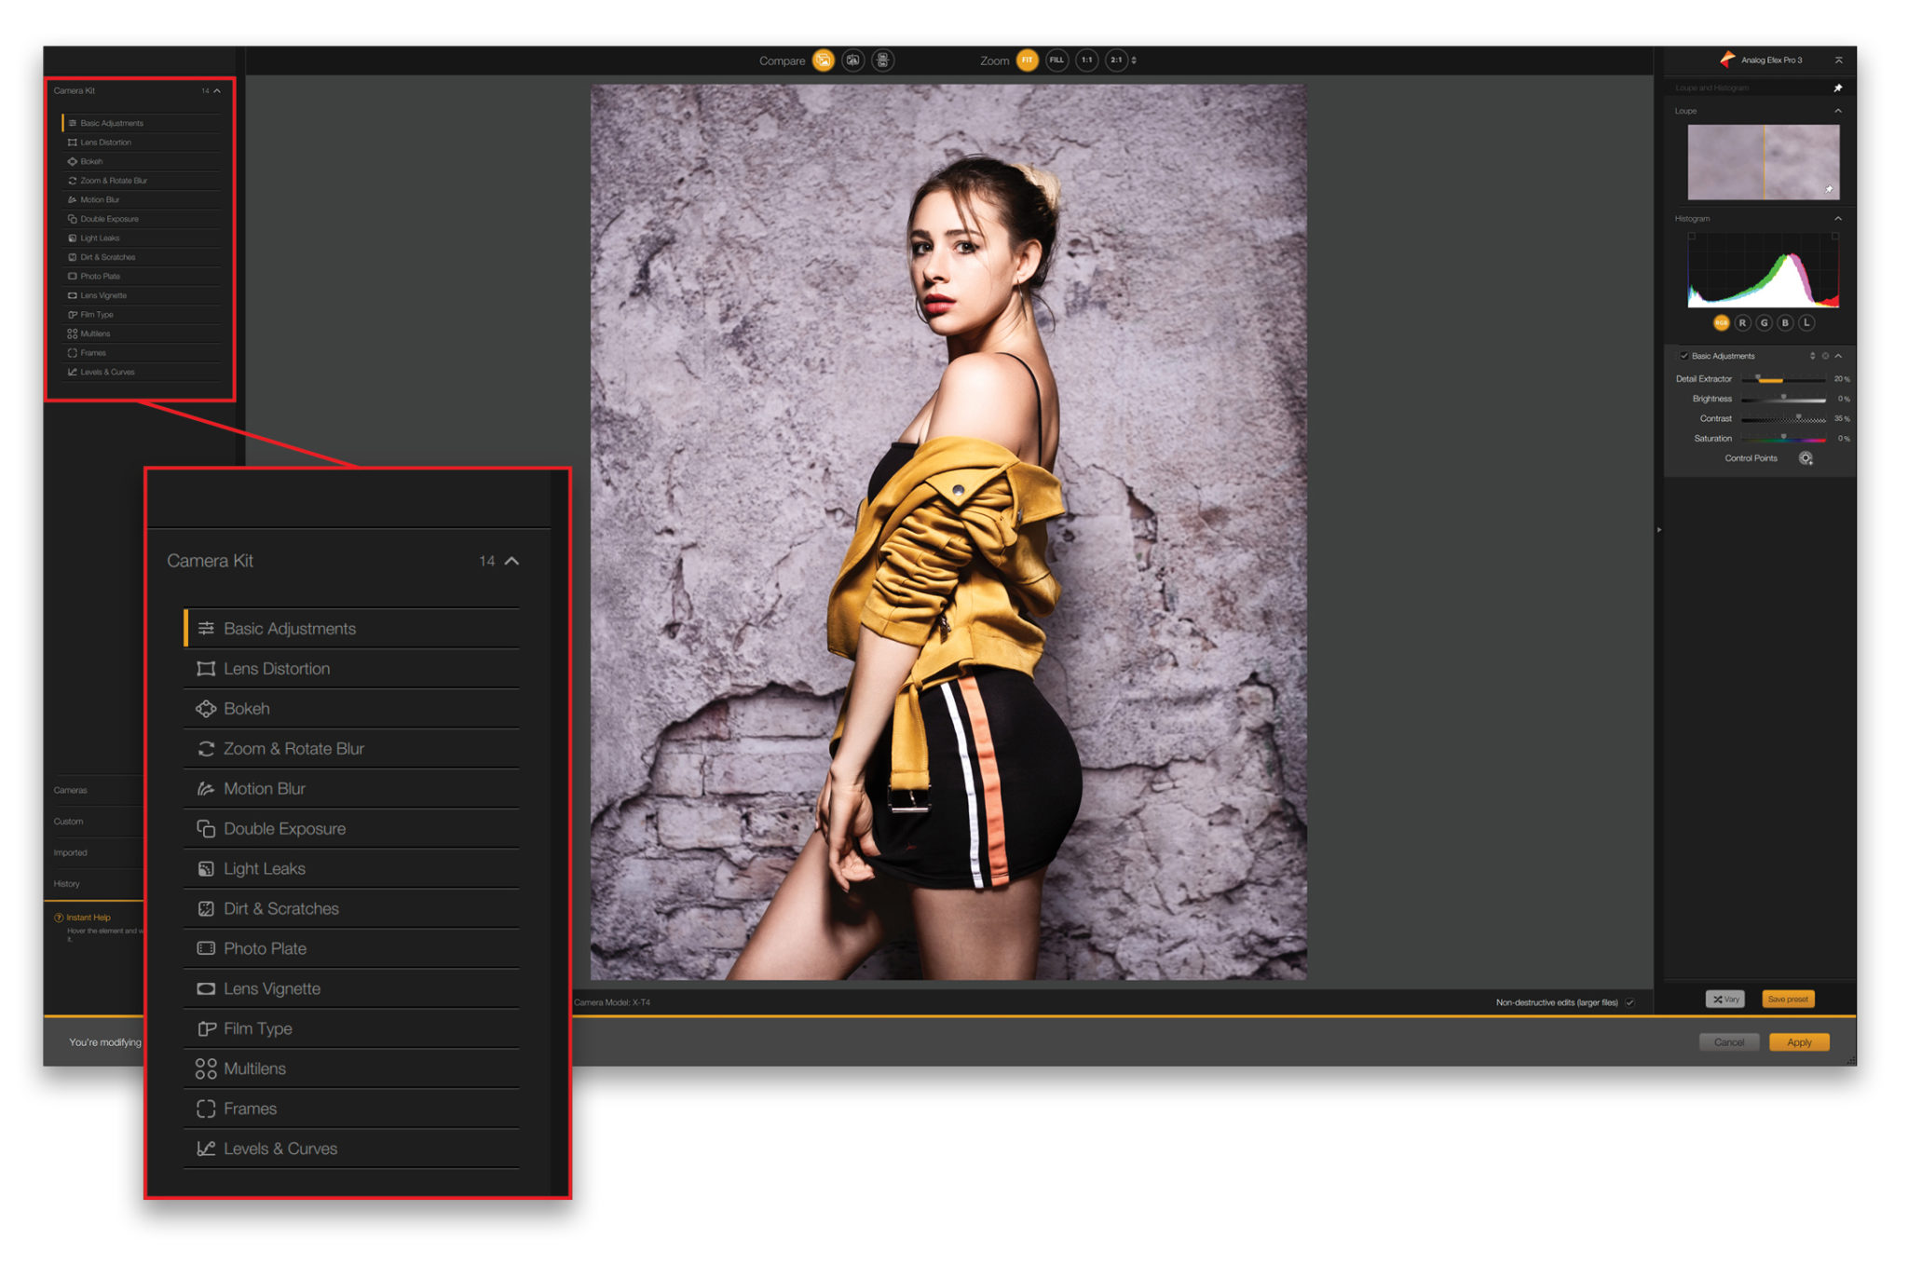Show only the red channel histogram
Image resolution: width=1908 pixels, height=1279 pixels.
pyautogui.click(x=1742, y=322)
